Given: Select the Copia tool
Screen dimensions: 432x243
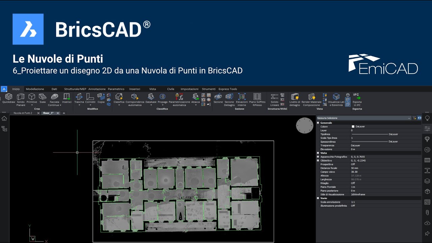Looking at the screenshot, I should (x=101, y=99).
